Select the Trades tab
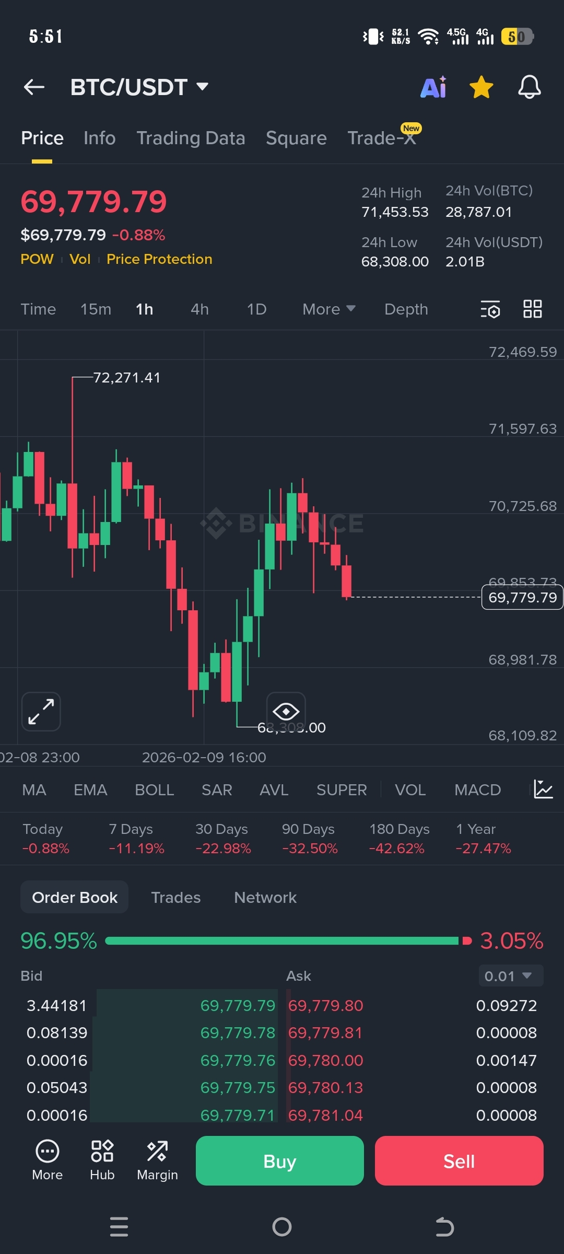The height and width of the screenshot is (1254, 564). [x=176, y=897]
